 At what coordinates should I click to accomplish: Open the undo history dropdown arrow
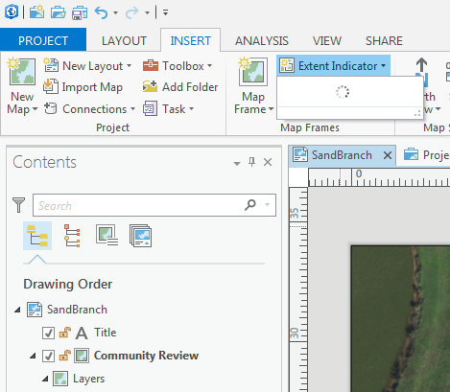click(115, 13)
